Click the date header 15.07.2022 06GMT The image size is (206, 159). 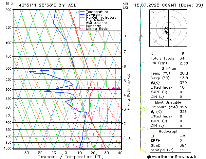pos(155,5)
